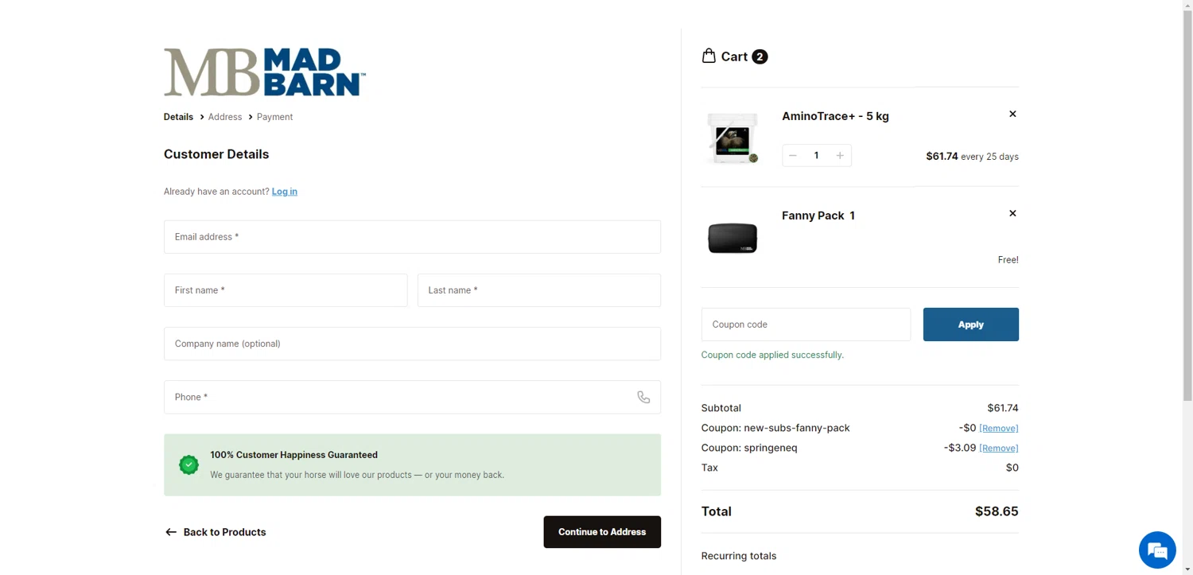This screenshot has height=575, width=1193.
Task: Click the back arrow beside Back to Products
Action: (171, 532)
